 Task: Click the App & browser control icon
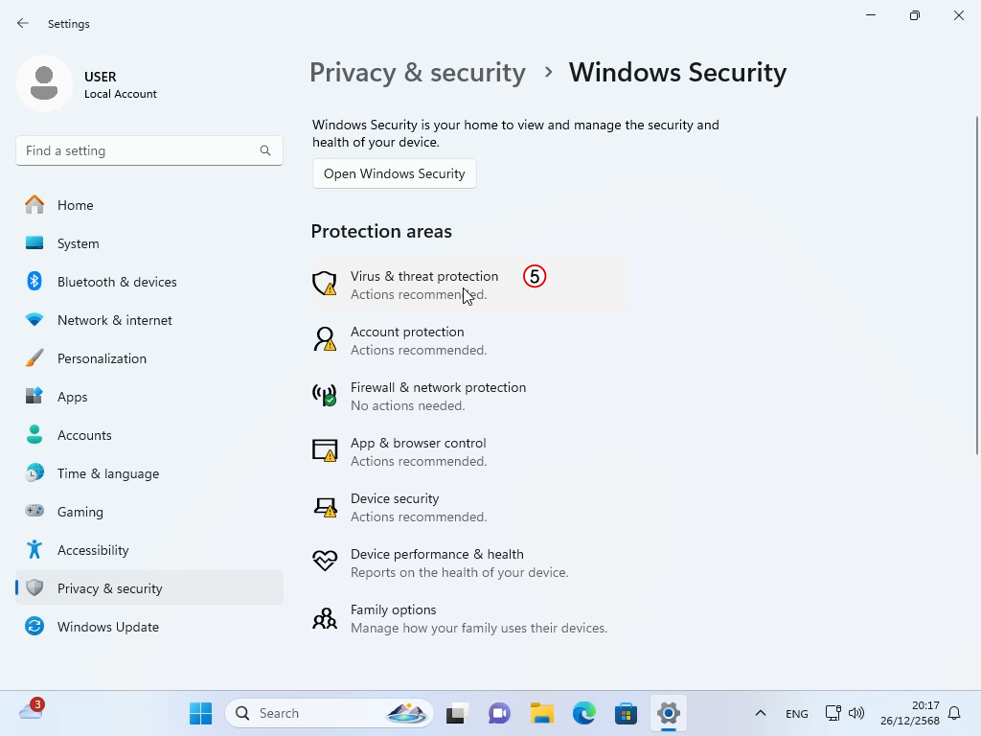coord(325,450)
